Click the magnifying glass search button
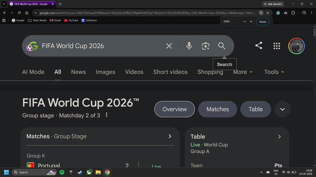Image resolution: width=316 pixels, height=177 pixels. coord(222,46)
